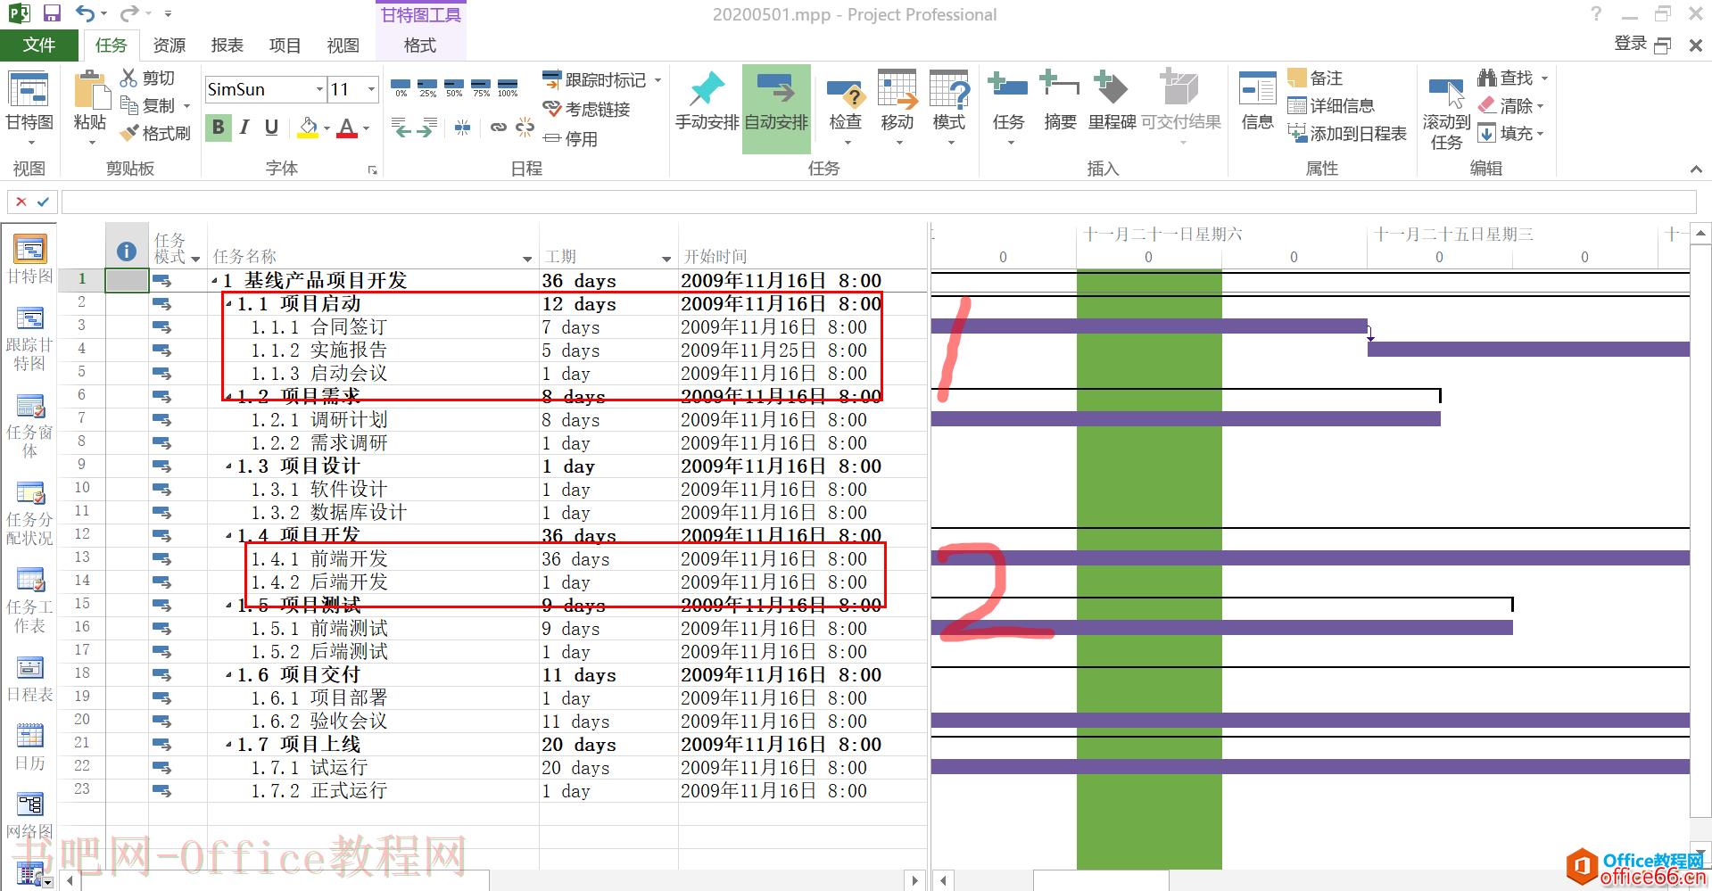Image resolution: width=1712 pixels, height=891 pixels.
Task: Click the Paste clipboard icon
Action: click(x=89, y=89)
